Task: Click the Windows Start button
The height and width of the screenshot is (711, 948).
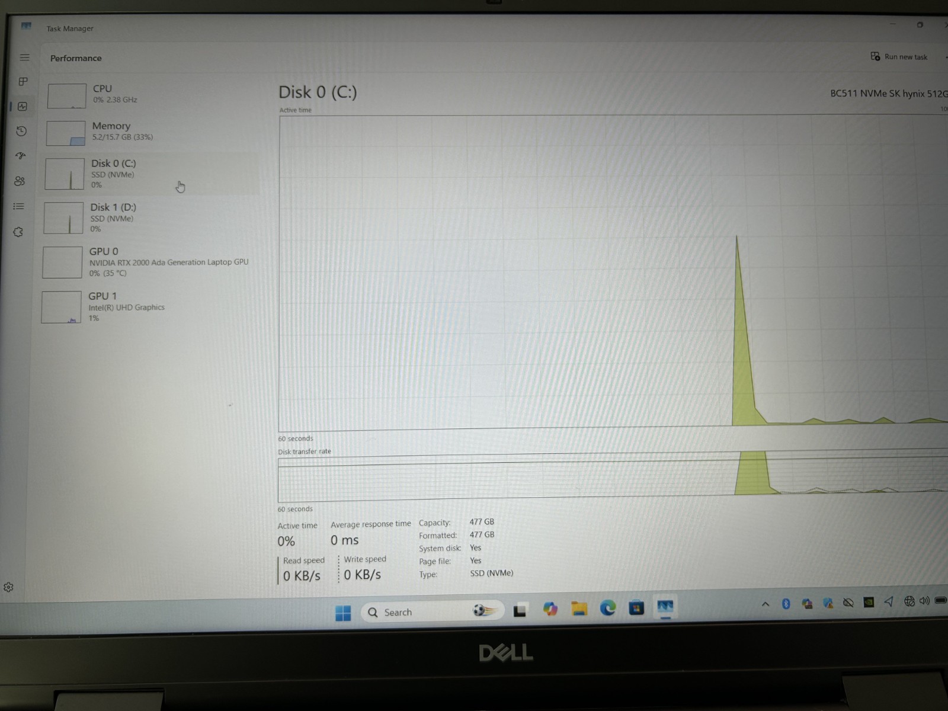Action: [343, 613]
